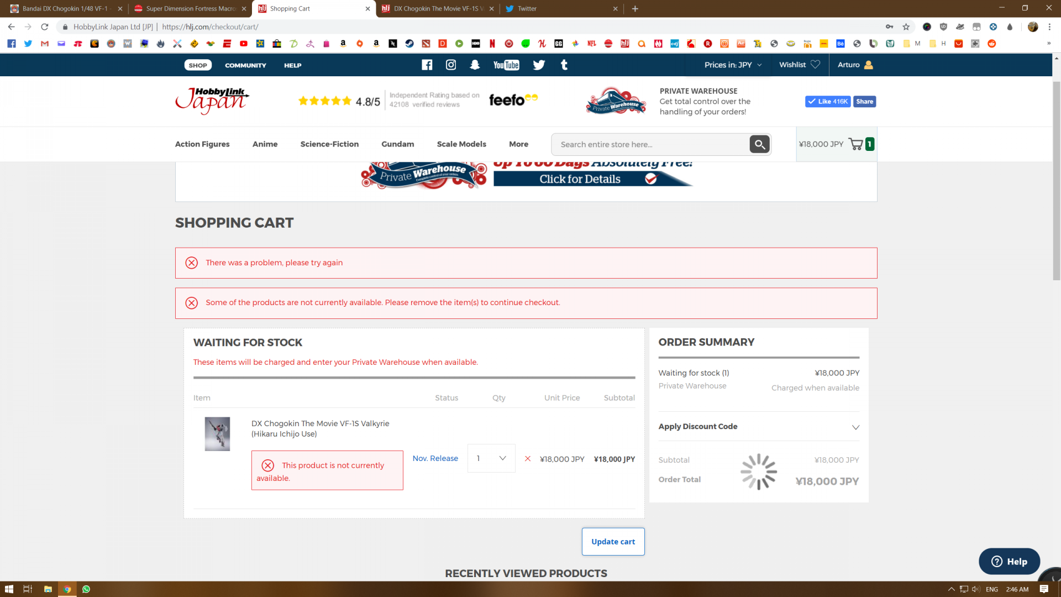Image resolution: width=1061 pixels, height=597 pixels.
Task: Open the Scale Models category
Action: (461, 144)
